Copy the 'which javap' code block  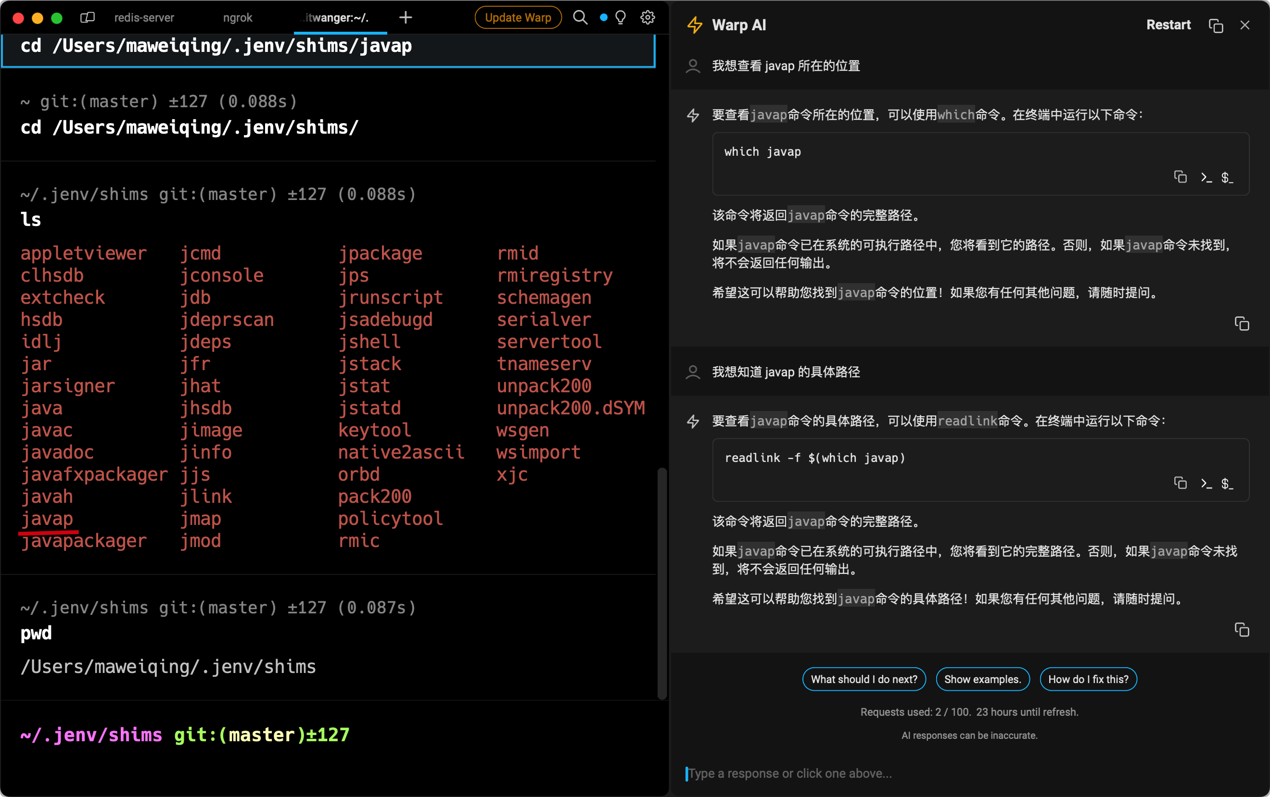(1180, 177)
